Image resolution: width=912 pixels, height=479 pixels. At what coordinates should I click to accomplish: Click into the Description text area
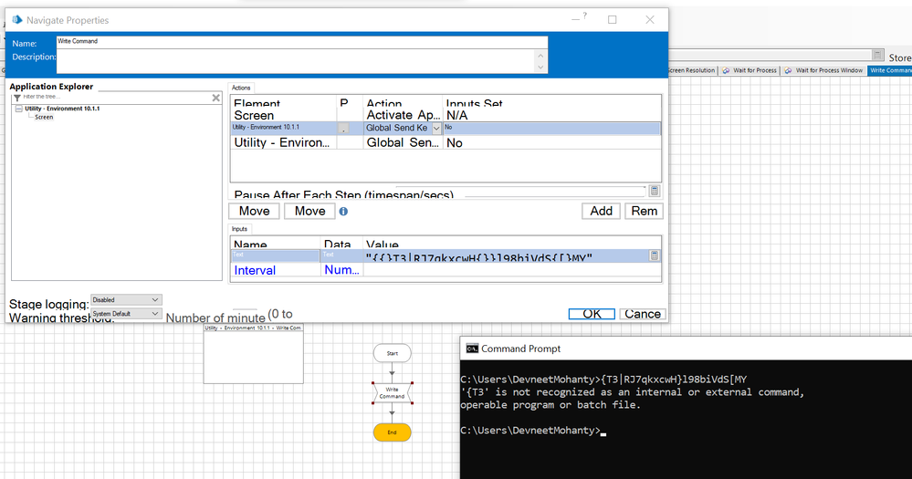pyautogui.click(x=297, y=61)
